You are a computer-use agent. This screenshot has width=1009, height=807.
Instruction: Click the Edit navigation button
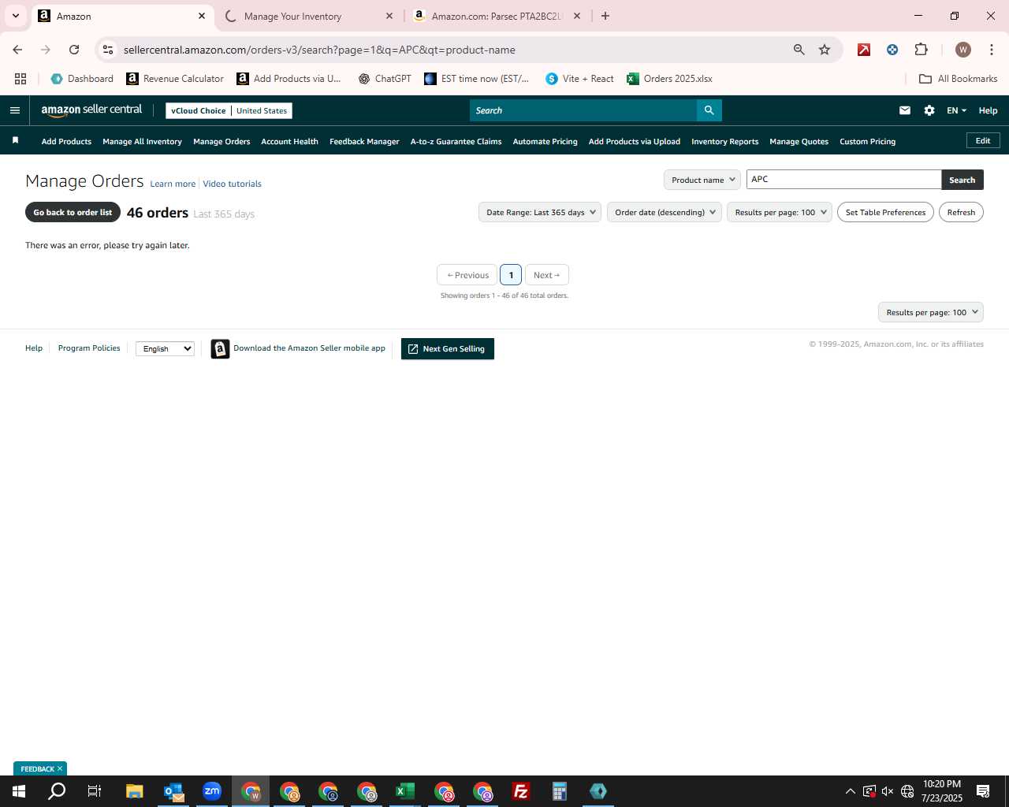983,140
